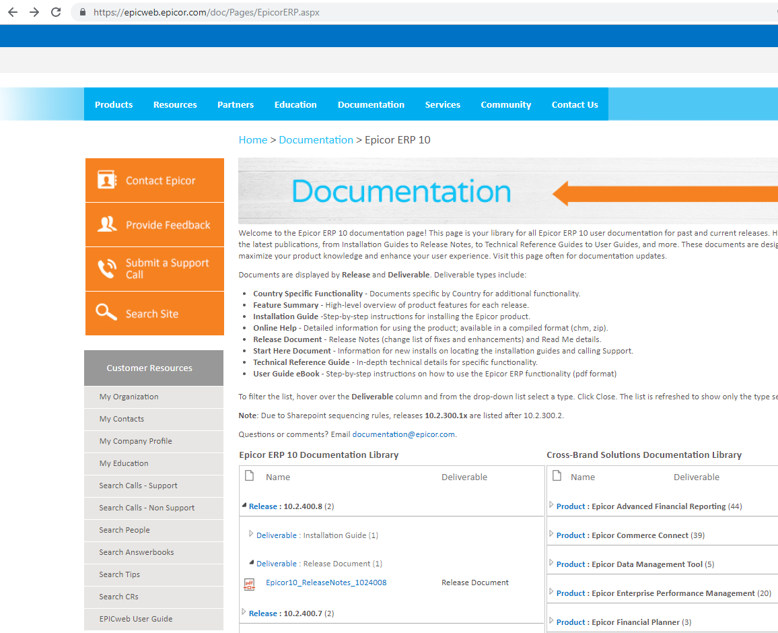The height and width of the screenshot is (633, 778).
Task: Click the Documentation breadcrumb link
Action: (316, 140)
